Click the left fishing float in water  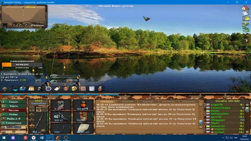tap(33, 70)
